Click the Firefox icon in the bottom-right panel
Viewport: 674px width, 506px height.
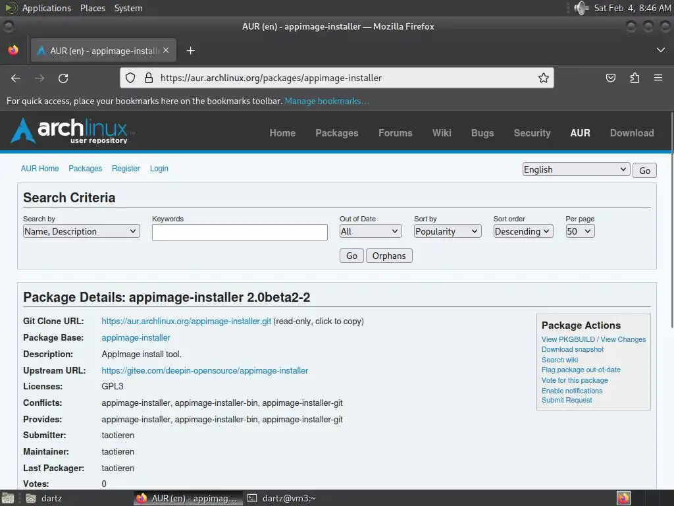[x=623, y=498]
